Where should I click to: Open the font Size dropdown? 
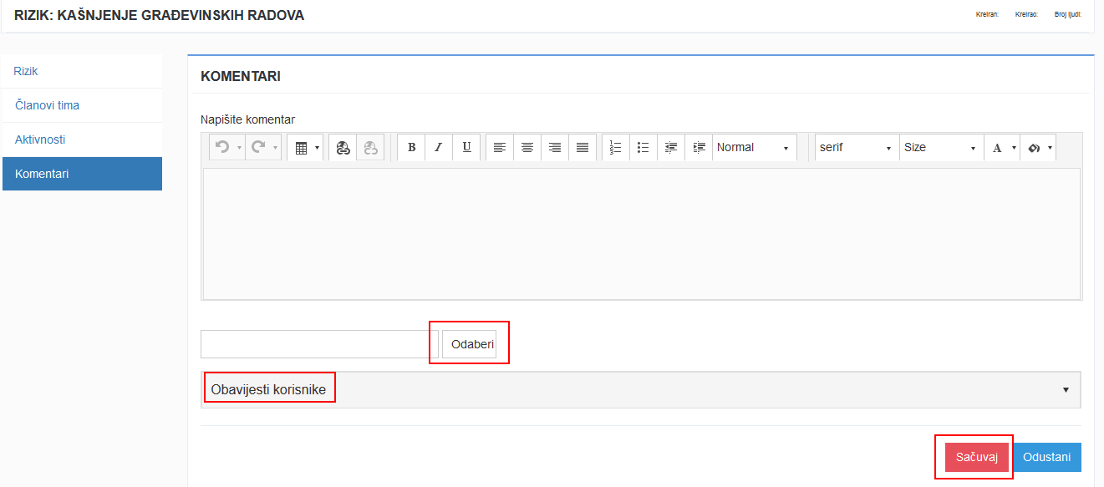point(942,147)
